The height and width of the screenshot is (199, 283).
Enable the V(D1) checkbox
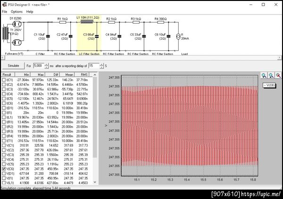pyautogui.click(x=4, y=174)
